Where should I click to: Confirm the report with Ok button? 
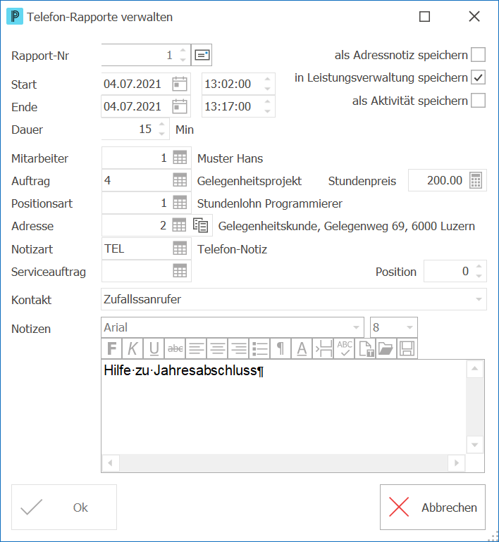[x=64, y=507]
